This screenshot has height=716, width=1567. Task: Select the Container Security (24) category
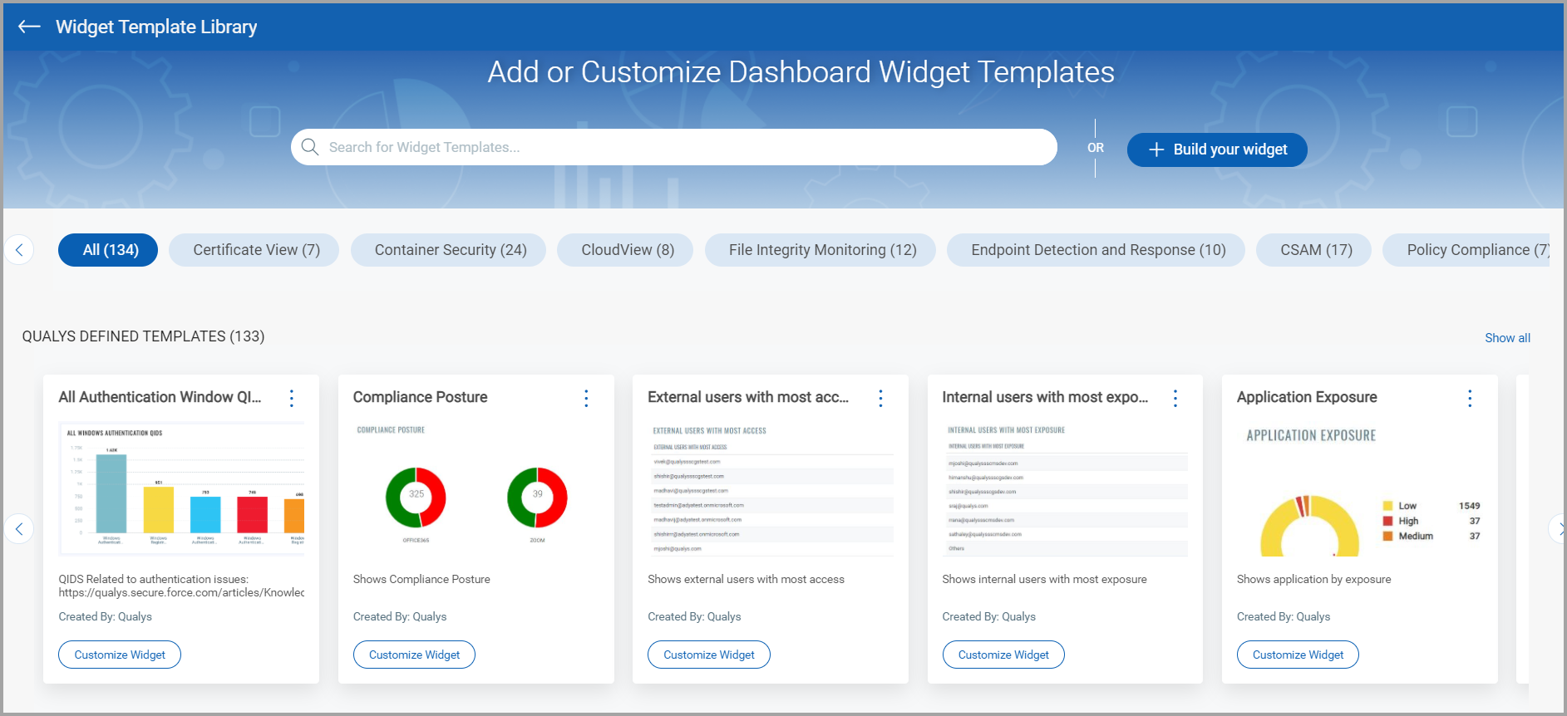point(448,250)
